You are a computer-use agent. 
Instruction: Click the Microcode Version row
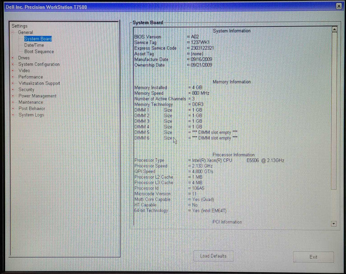(165, 194)
